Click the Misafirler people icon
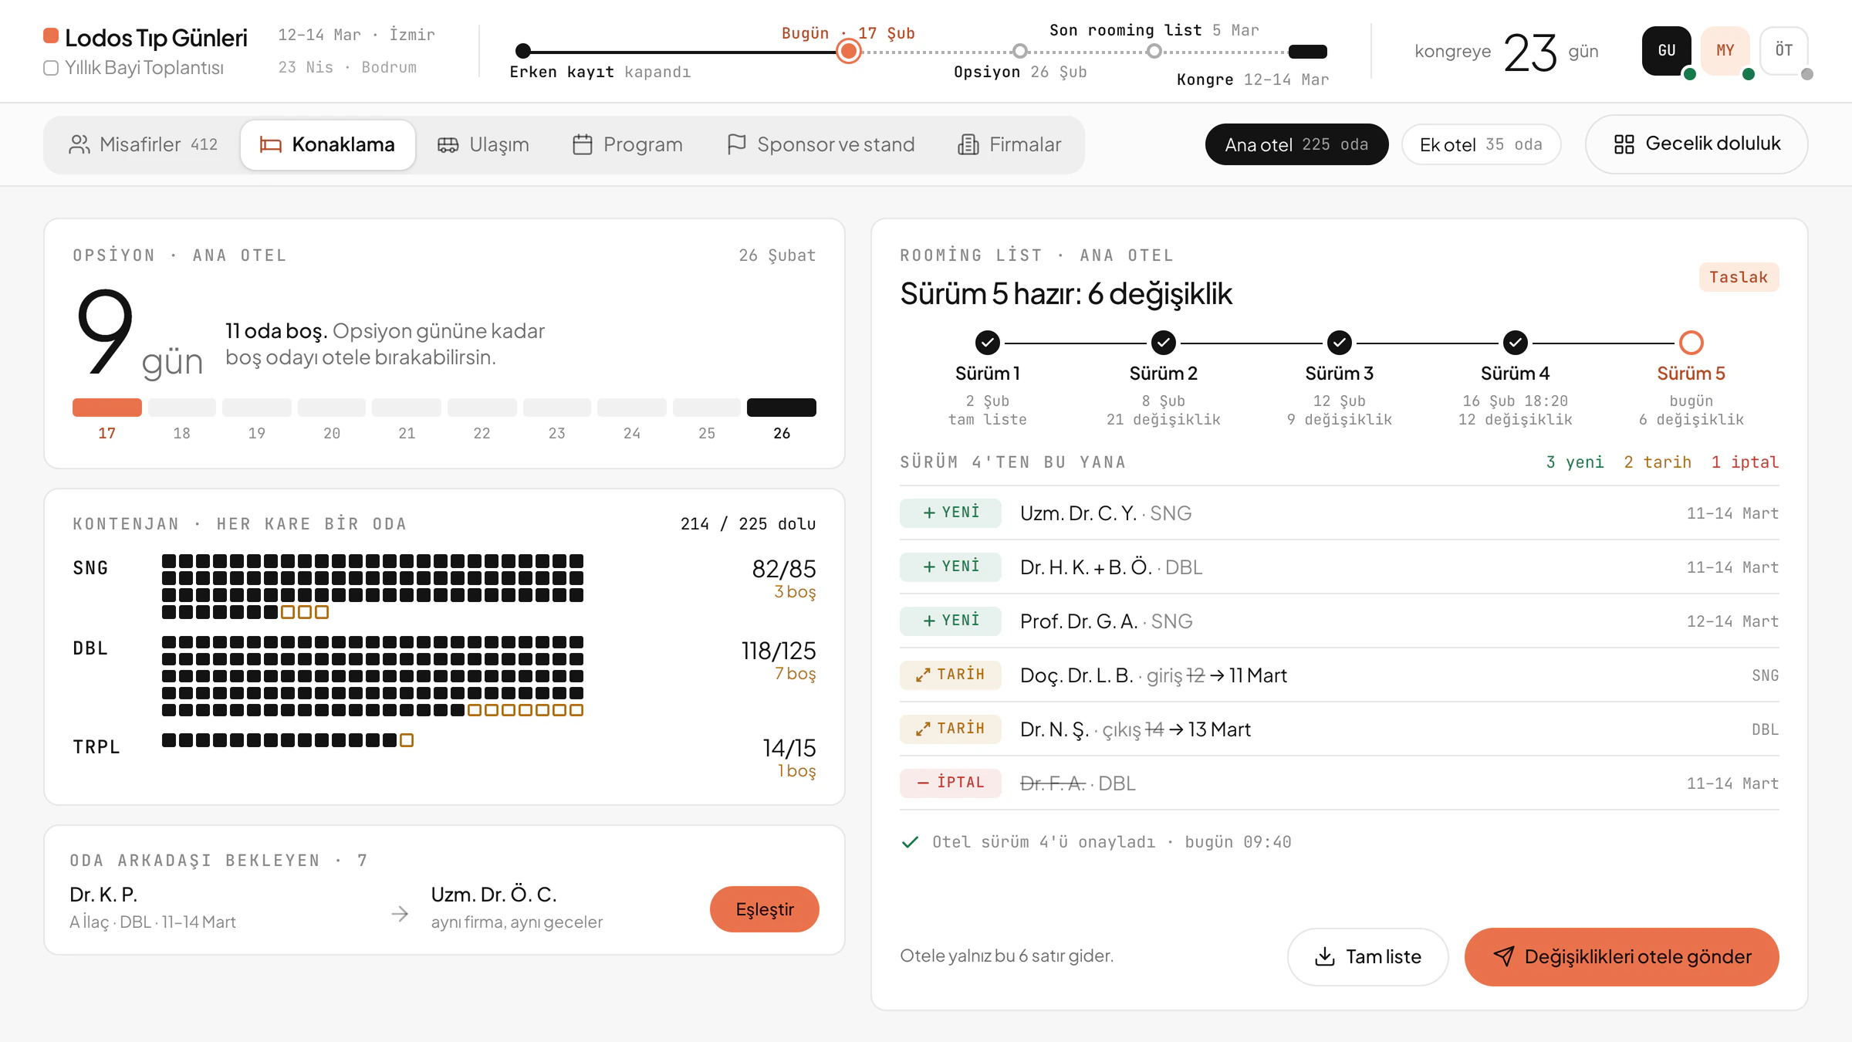 click(79, 144)
